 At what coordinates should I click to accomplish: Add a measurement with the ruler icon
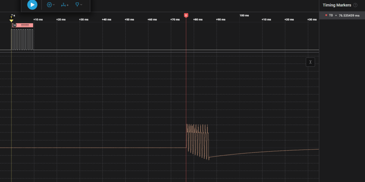tap(65, 5)
